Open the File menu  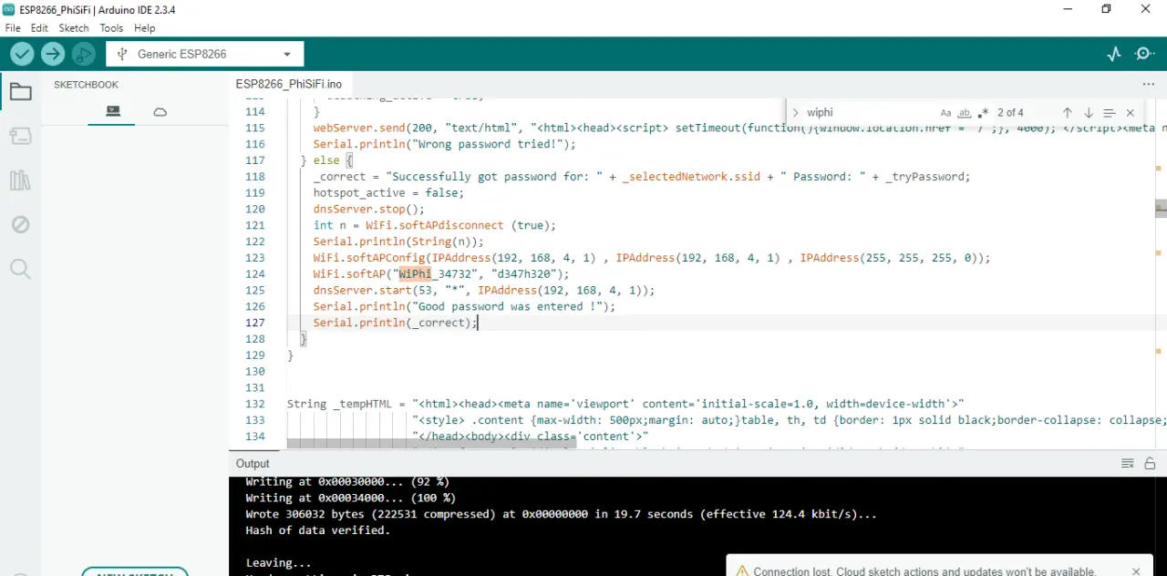(x=13, y=28)
